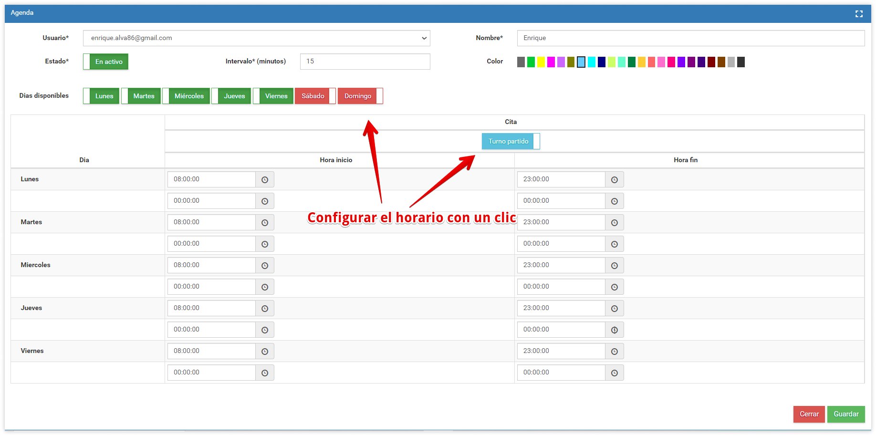Click the fullscreen expand icon in Agenda header
This screenshot has height=436, width=876.
pos(859,14)
